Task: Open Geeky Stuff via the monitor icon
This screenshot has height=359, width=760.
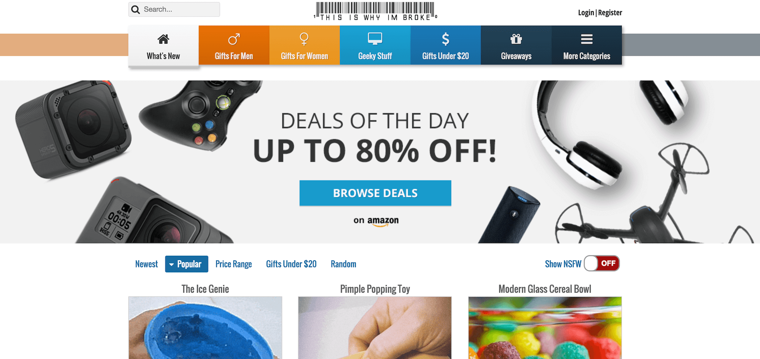Action: (x=375, y=39)
